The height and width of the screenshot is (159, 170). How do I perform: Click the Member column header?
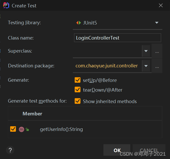pyautogui.click(x=32, y=114)
